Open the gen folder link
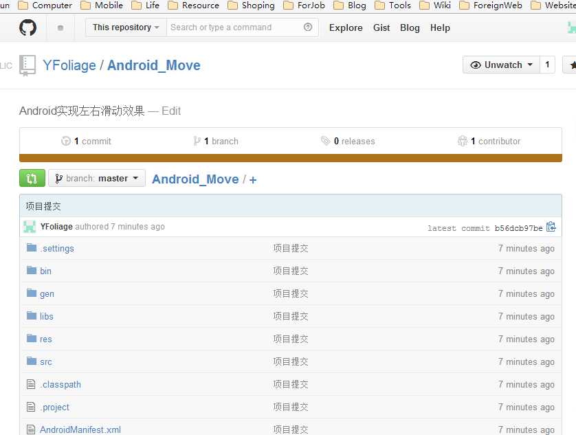This screenshot has height=435, width=576. pos(47,294)
